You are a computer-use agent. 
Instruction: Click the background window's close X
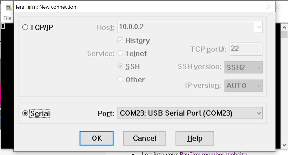(x=278, y=8)
